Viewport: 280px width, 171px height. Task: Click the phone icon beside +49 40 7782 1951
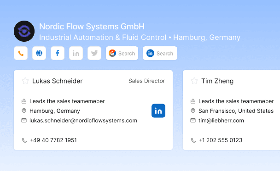pyautogui.click(x=24, y=140)
